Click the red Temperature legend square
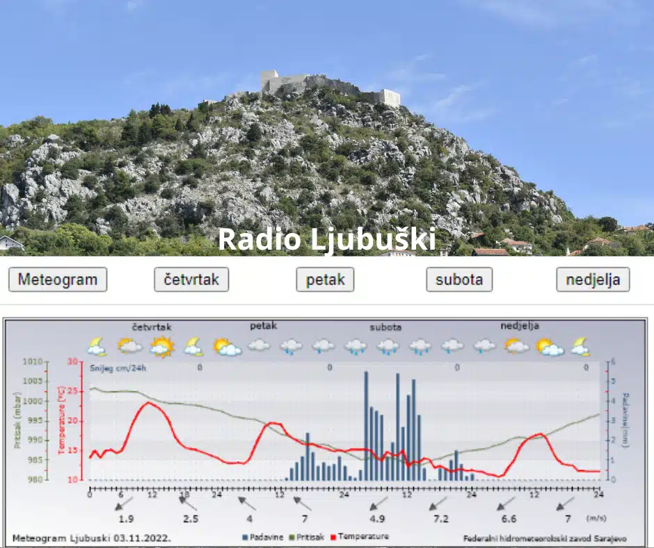Viewport: 654px width, 548px height. 333,538
